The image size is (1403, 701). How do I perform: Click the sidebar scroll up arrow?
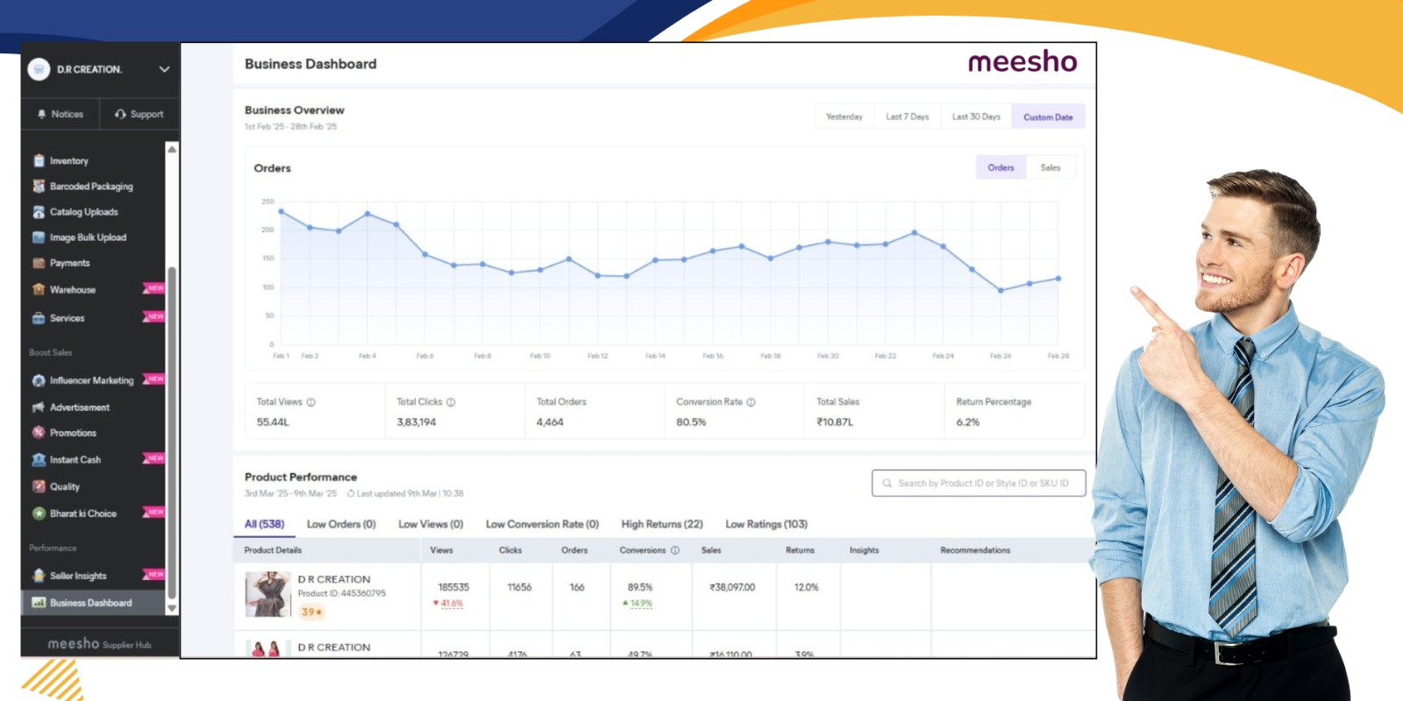pos(172,150)
